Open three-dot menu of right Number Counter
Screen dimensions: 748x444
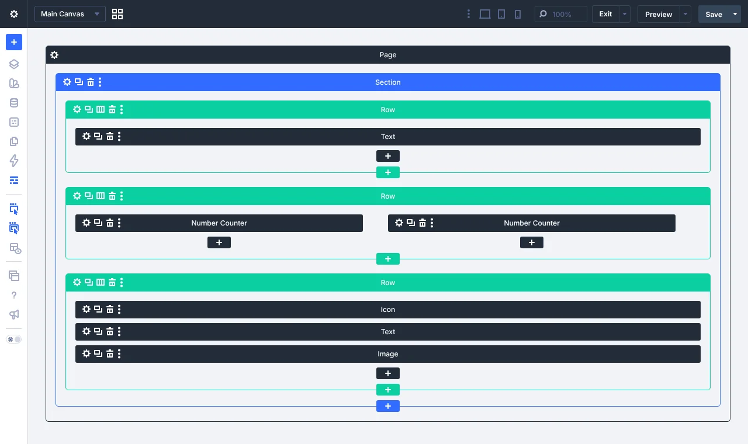point(432,223)
